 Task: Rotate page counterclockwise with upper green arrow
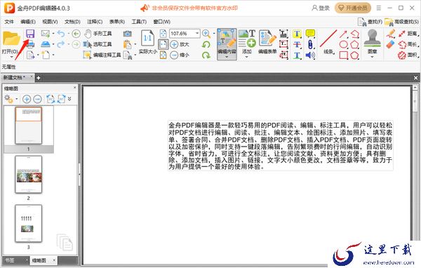pos(206,45)
